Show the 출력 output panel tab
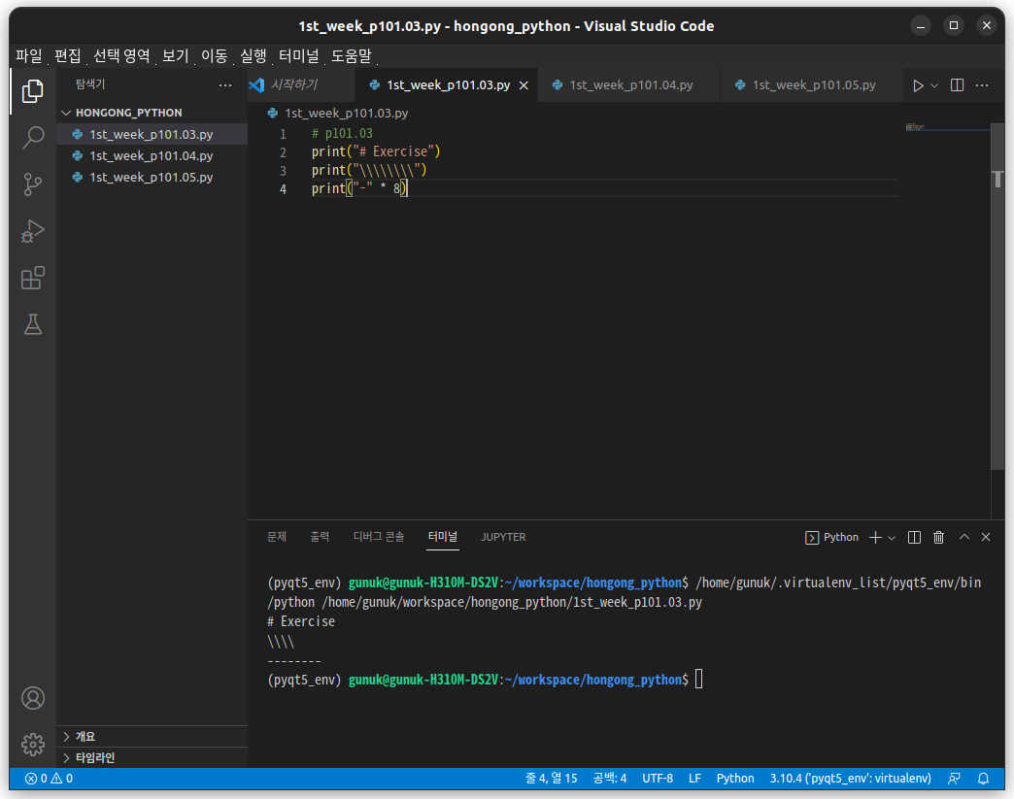The height and width of the screenshot is (799, 1014). coord(320,537)
